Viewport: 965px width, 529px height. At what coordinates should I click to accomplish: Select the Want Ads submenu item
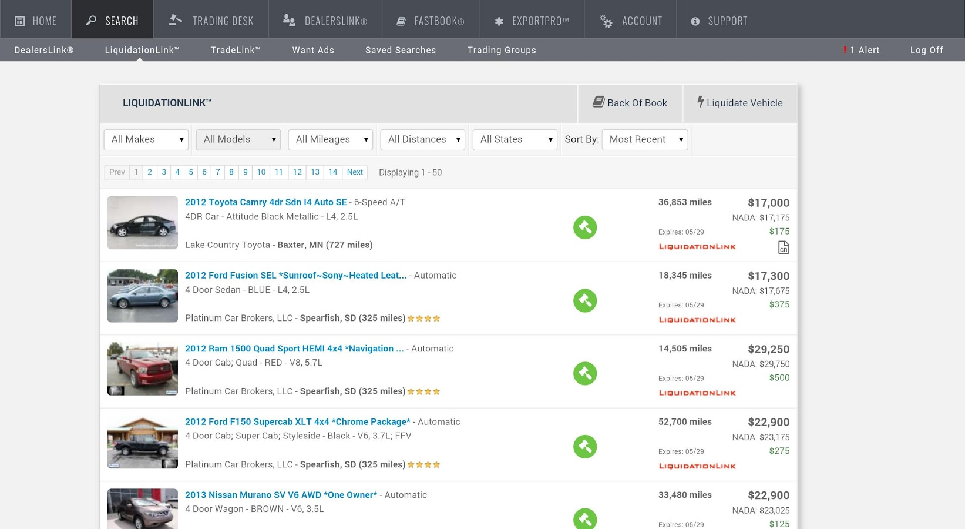[313, 50]
